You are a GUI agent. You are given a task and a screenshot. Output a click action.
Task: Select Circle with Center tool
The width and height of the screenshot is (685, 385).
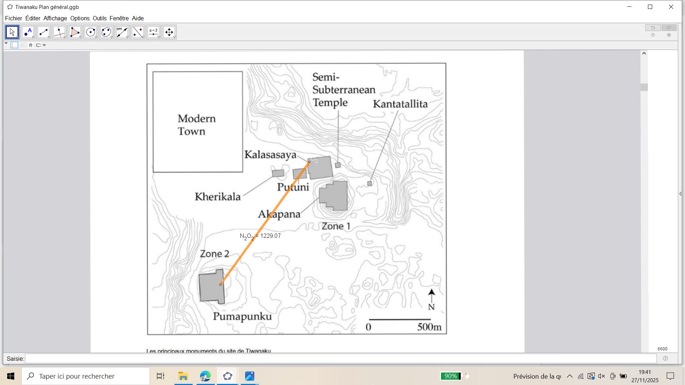(x=91, y=32)
